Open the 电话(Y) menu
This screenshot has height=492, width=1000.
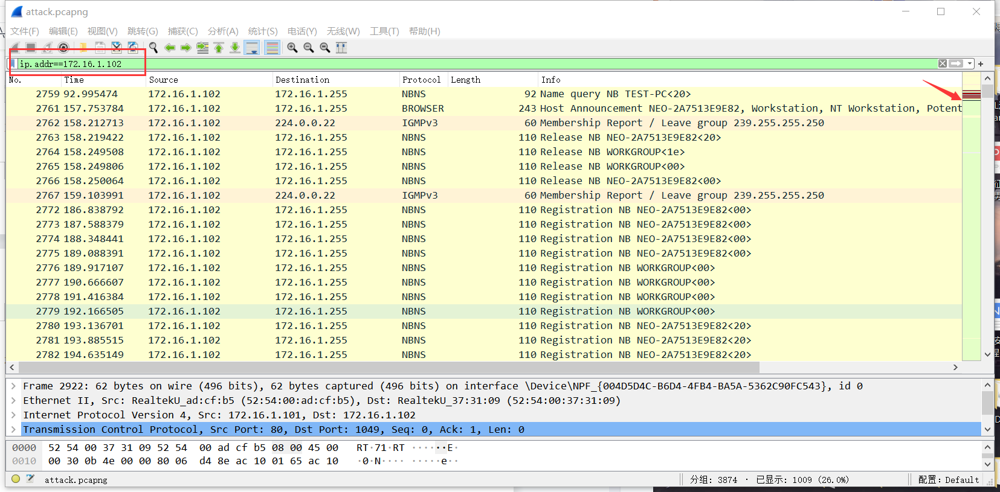tap(302, 31)
